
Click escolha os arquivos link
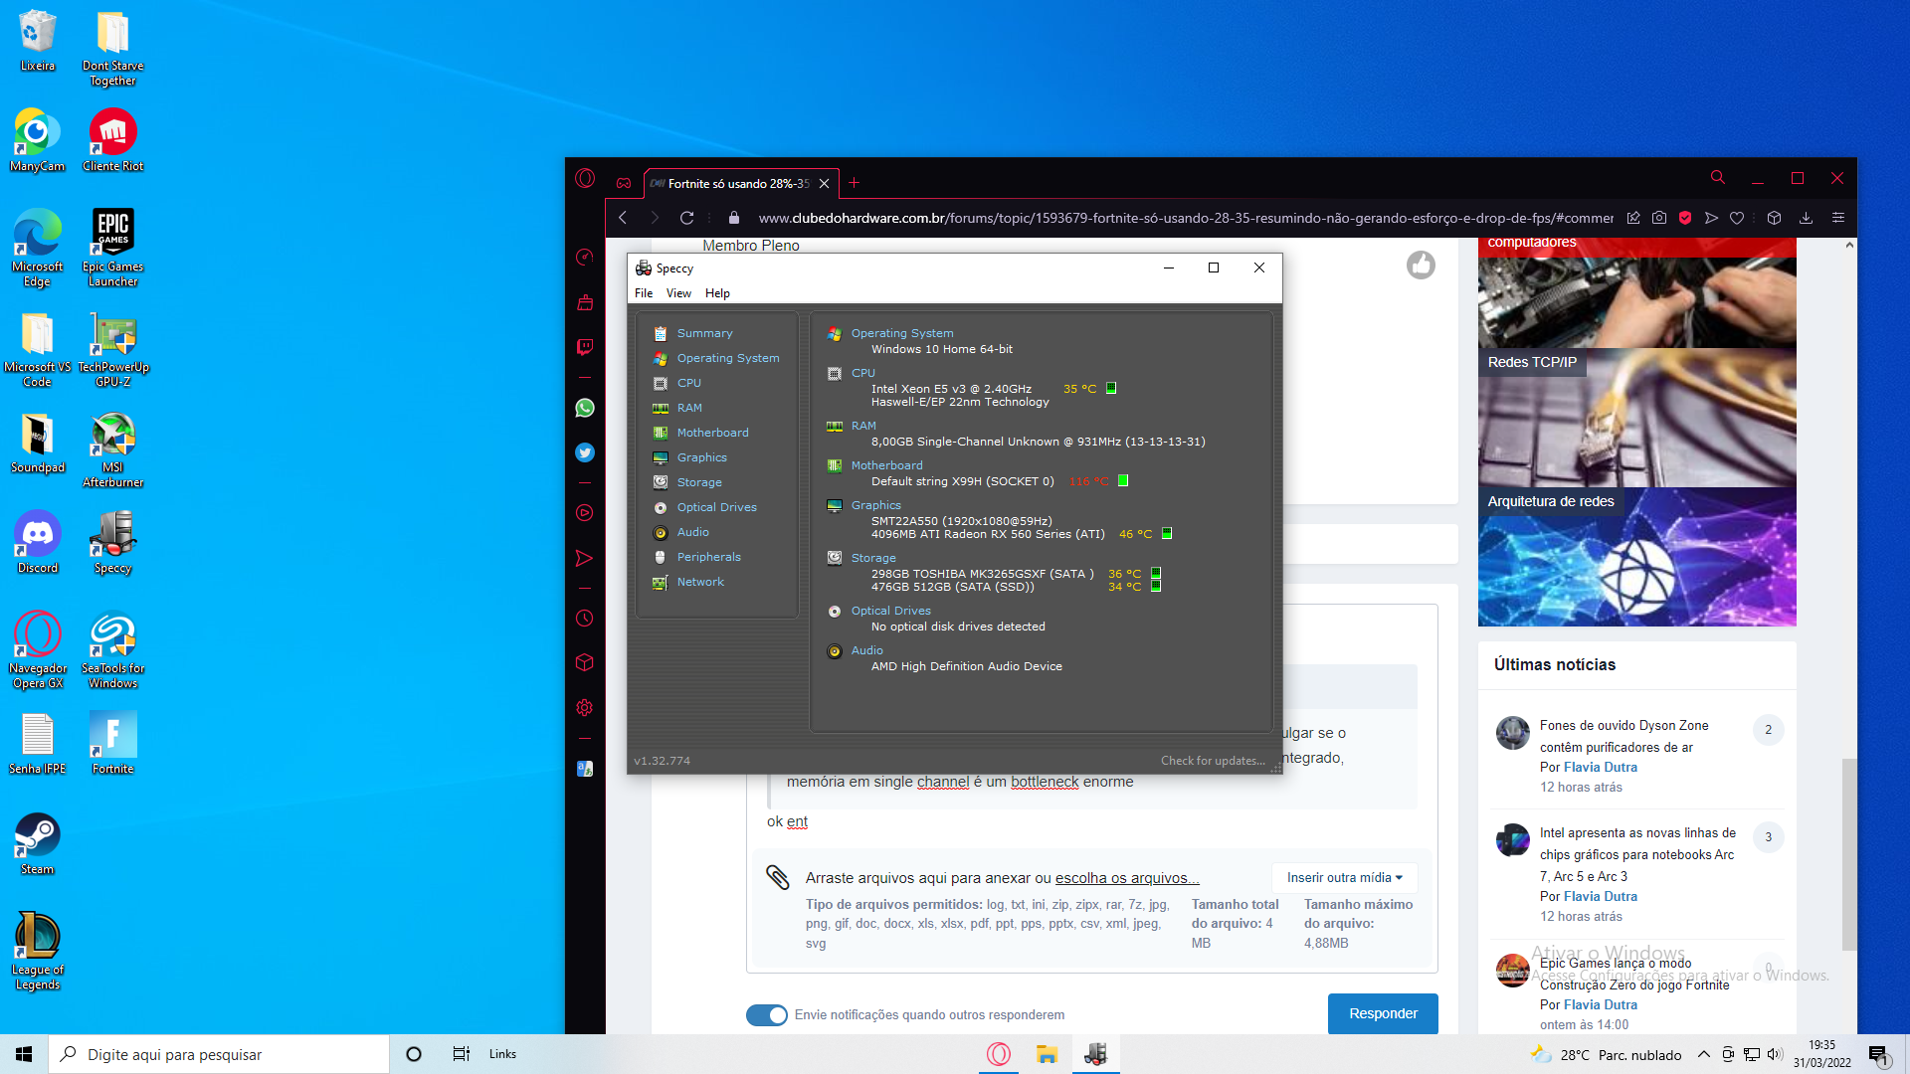pyautogui.click(x=1127, y=878)
